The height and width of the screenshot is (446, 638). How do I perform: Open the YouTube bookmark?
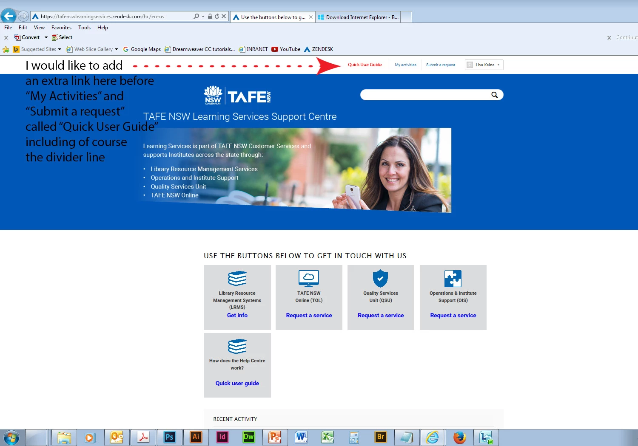click(x=286, y=49)
